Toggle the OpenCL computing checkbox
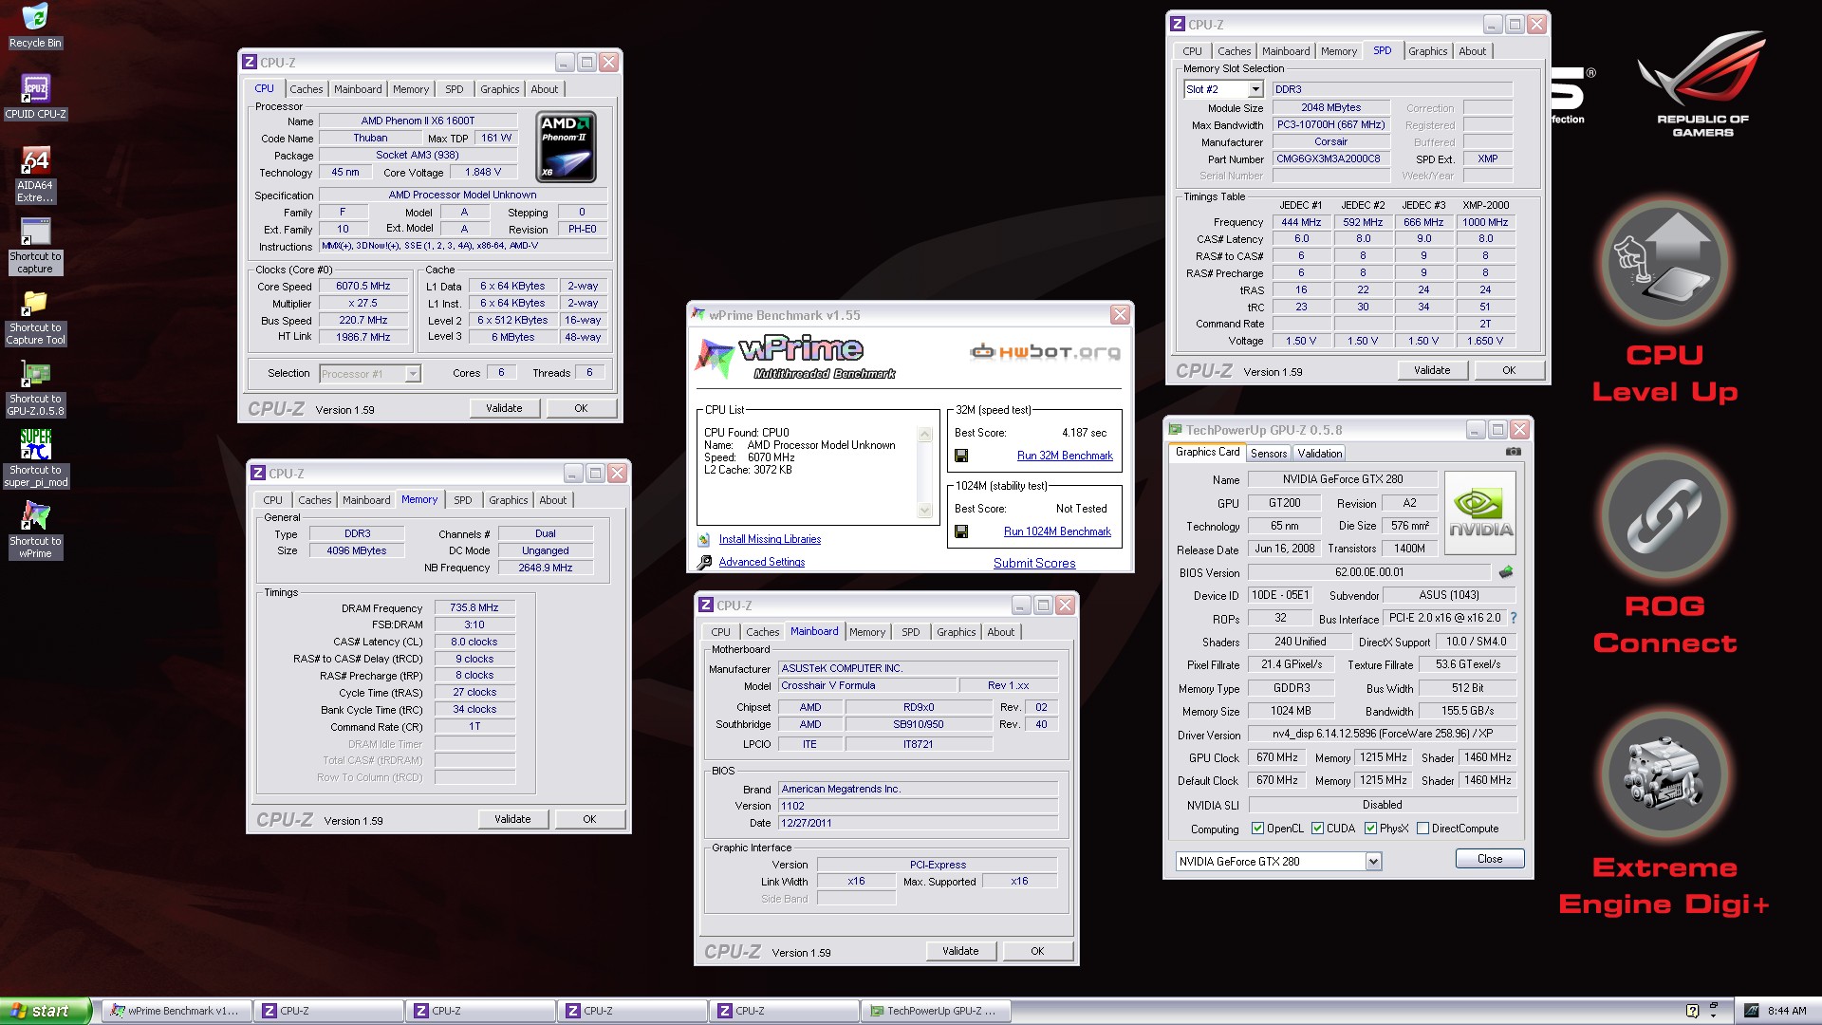This screenshot has width=1822, height=1025. click(x=1257, y=829)
